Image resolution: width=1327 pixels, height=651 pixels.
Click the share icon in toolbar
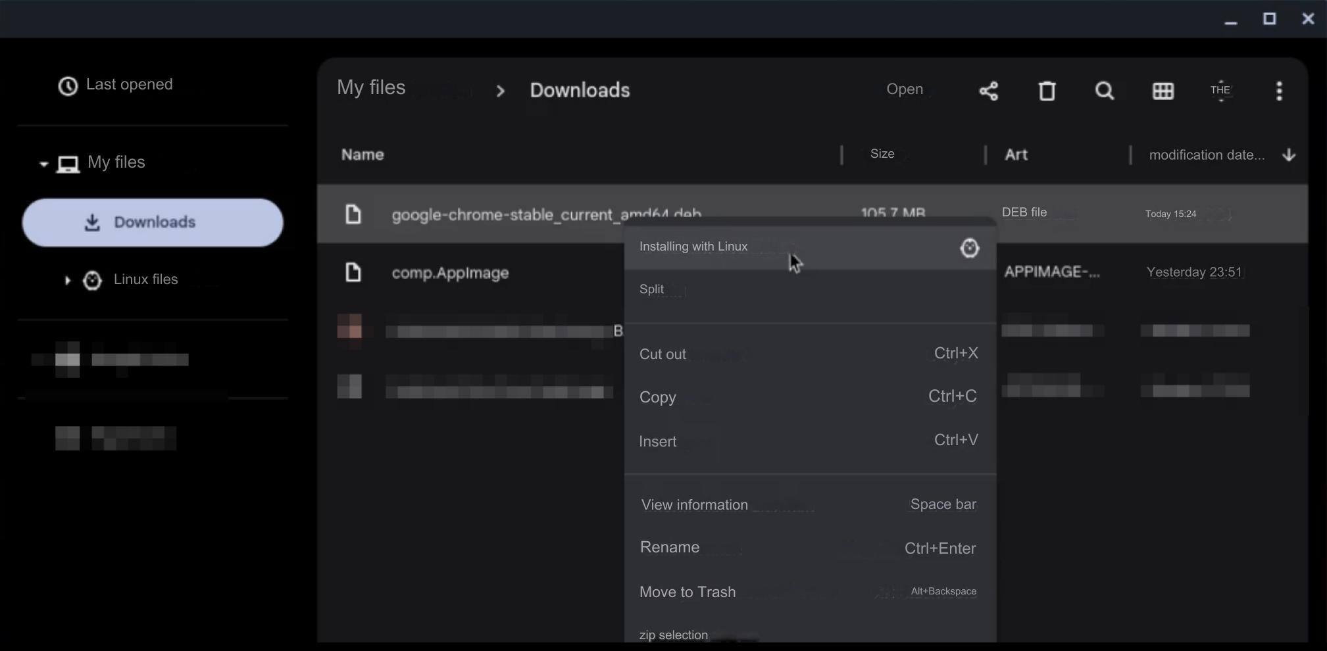(988, 91)
